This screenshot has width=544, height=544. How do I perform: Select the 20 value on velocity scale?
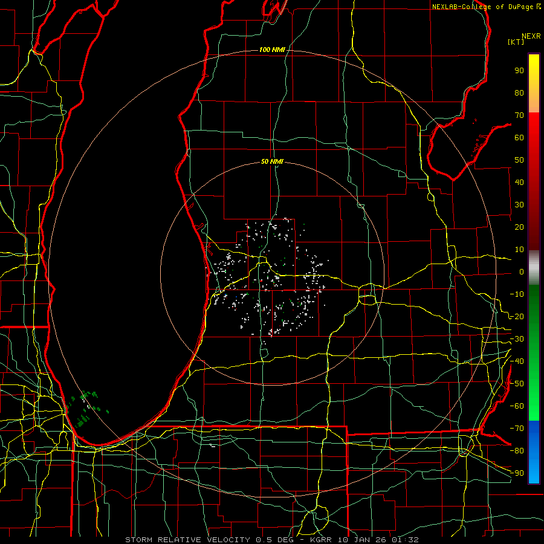coord(519,227)
